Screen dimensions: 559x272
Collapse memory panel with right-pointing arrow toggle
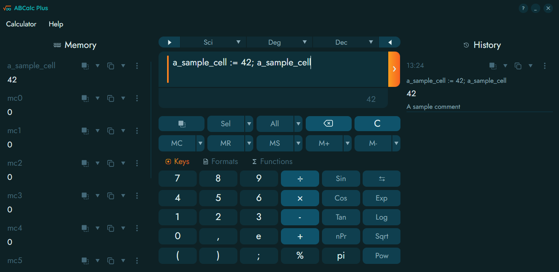point(170,42)
